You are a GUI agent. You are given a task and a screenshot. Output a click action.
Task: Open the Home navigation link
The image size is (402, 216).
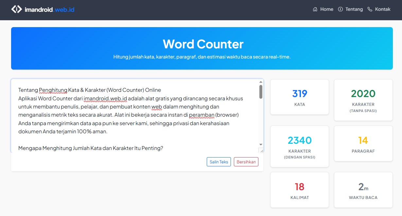pos(323,9)
